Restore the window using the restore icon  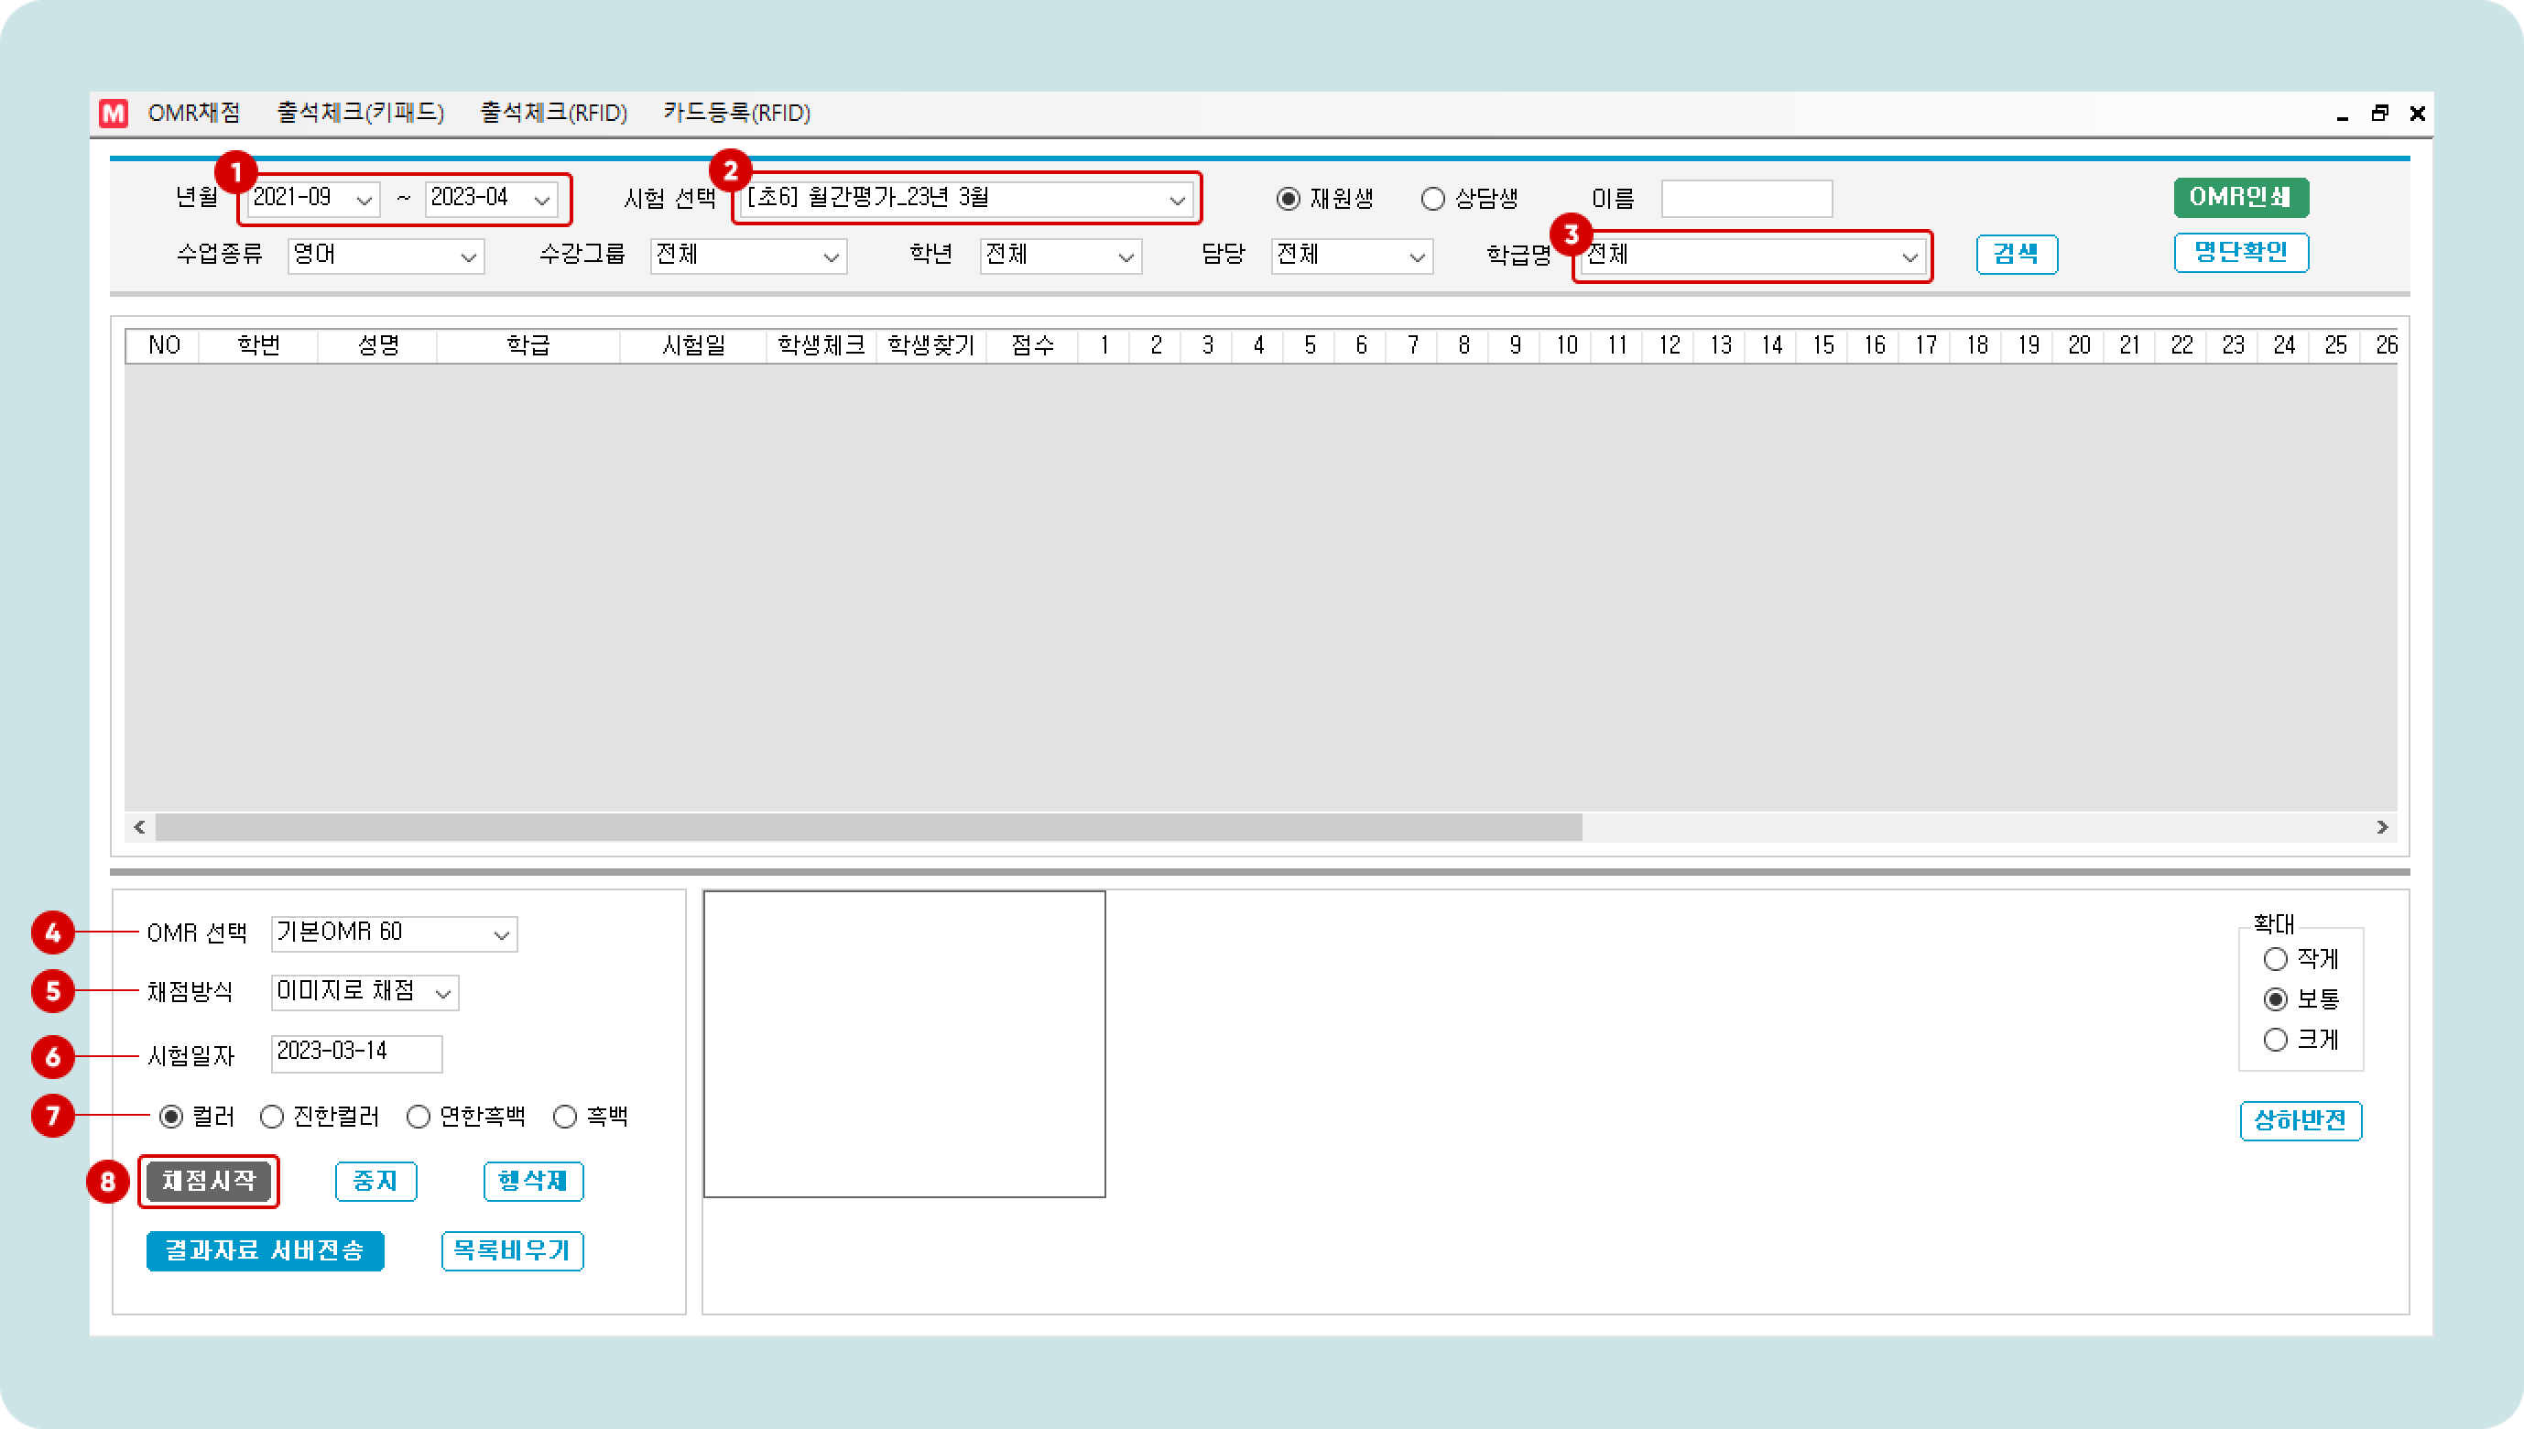[x=2380, y=114]
